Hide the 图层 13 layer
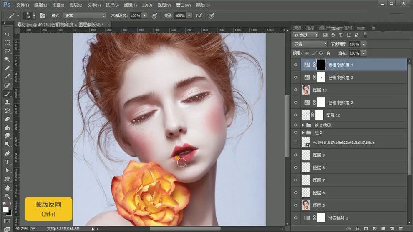Screen dimensions: 413x232 tap(295, 90)
